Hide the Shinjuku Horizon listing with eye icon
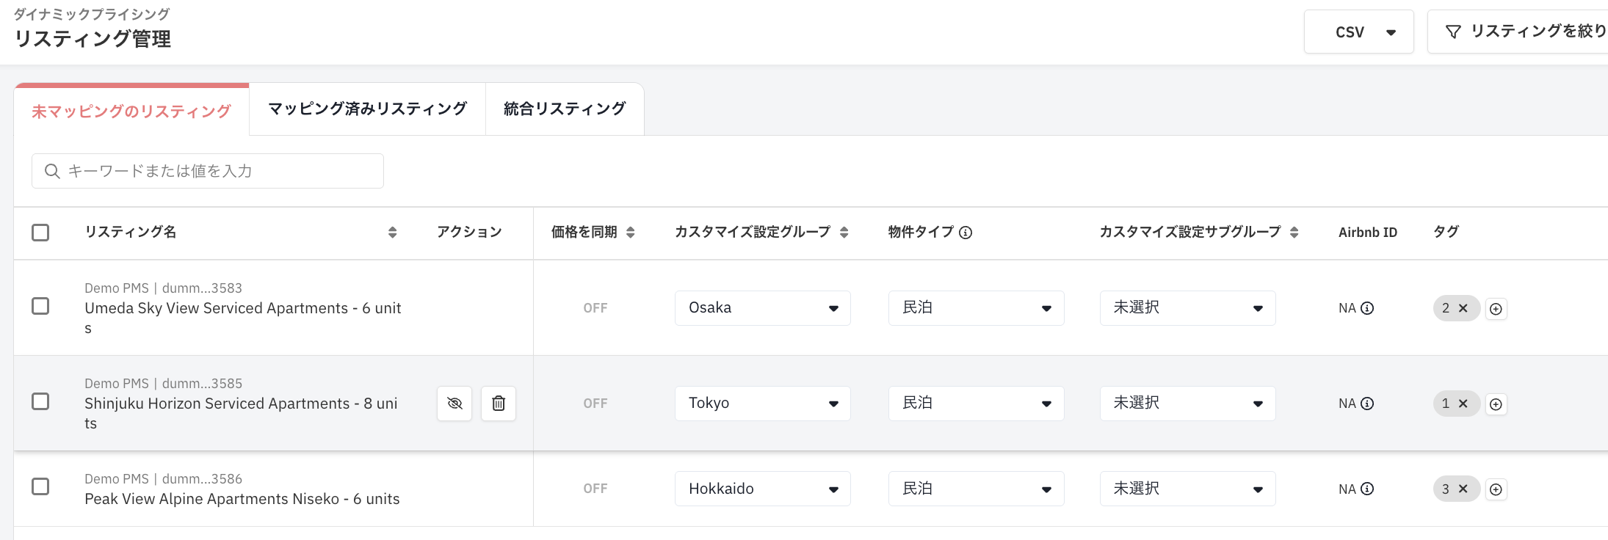This screenshot has height=540, width=1608. 454,404
